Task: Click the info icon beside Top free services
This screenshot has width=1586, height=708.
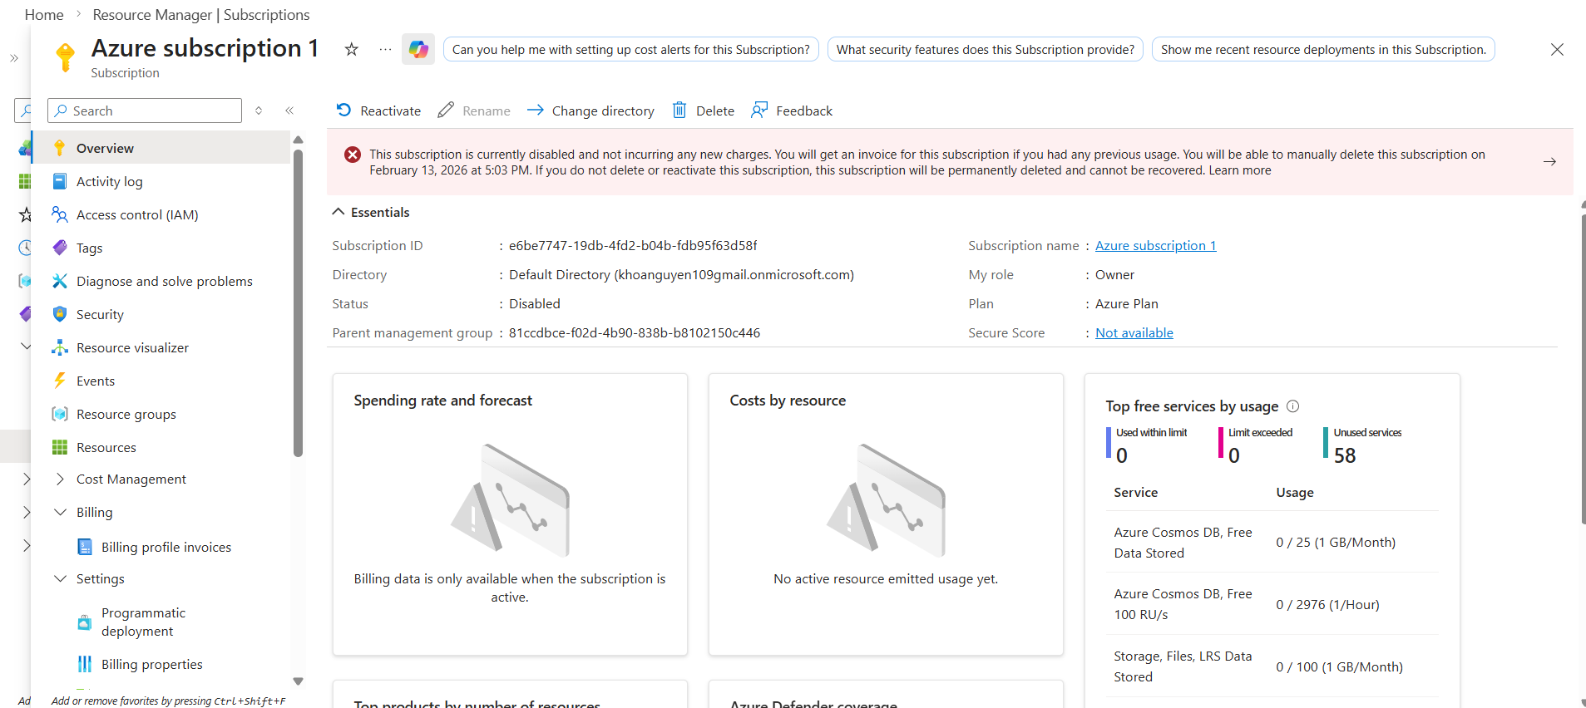Action: [x=1293, y=406]
